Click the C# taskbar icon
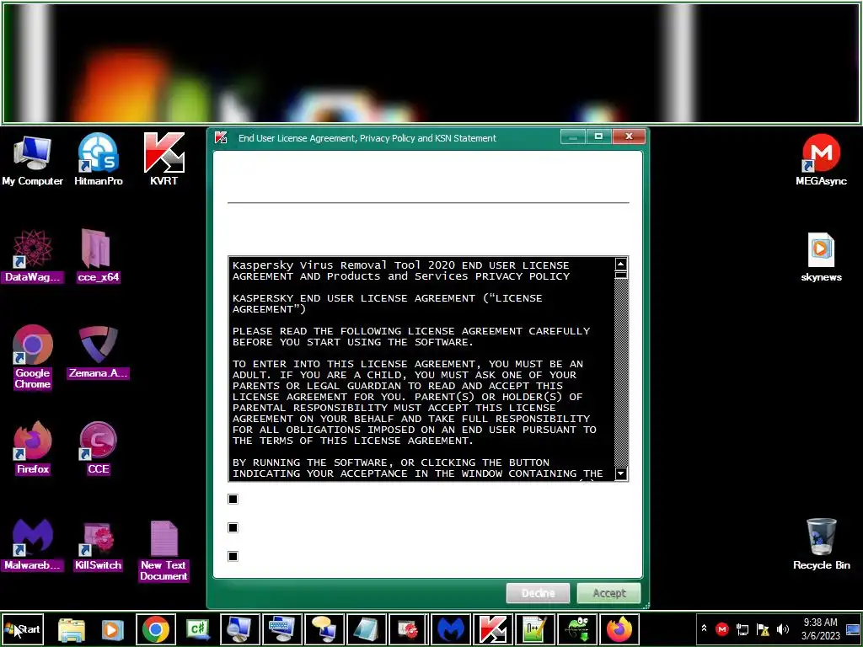The height and width of the screenshot is (647, 863). (198, 629)
